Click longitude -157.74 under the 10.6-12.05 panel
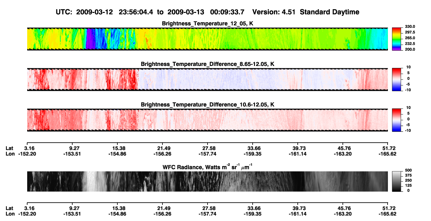The width and height of the screenshot is (431, 221). coord(207,154)
